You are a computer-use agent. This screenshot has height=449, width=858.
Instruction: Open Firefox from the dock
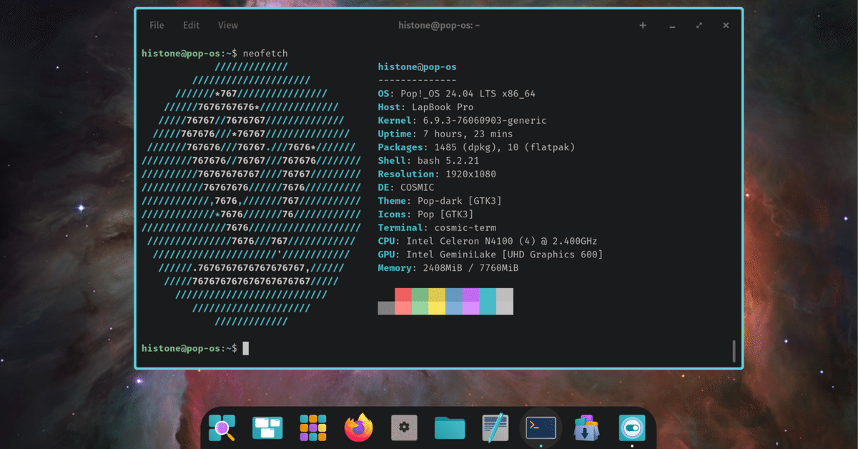358,427
